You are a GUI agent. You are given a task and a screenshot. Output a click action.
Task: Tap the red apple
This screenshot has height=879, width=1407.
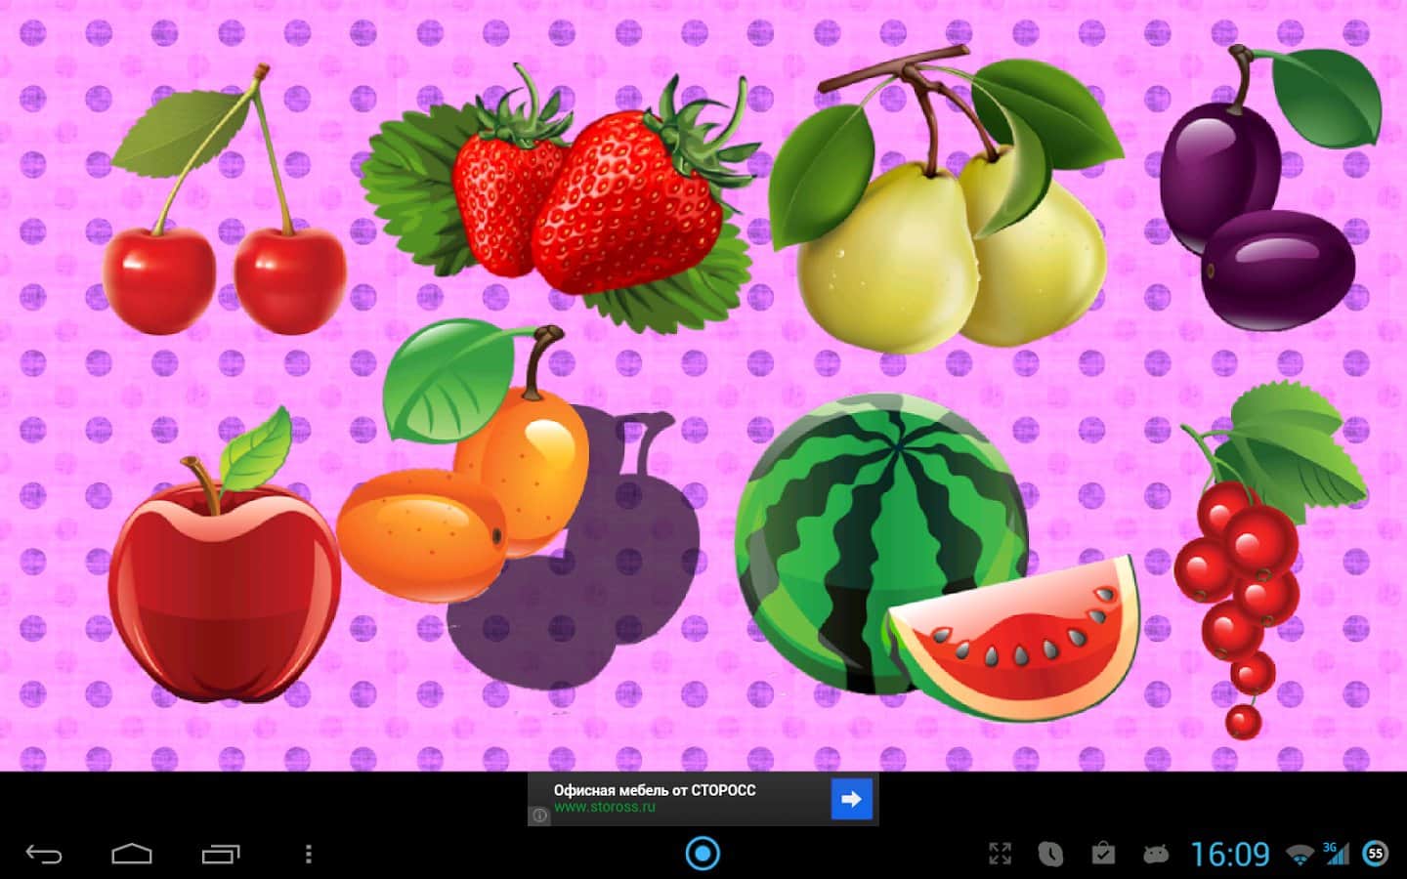coord(225,586)
